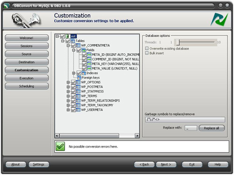Click the green DBConvert logo in header

click(x=219, y=20)
